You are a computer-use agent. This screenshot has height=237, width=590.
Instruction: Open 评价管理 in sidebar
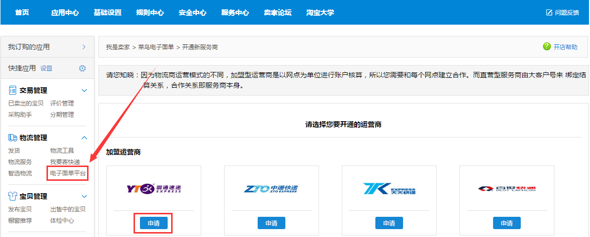click(x=62, y=103)
